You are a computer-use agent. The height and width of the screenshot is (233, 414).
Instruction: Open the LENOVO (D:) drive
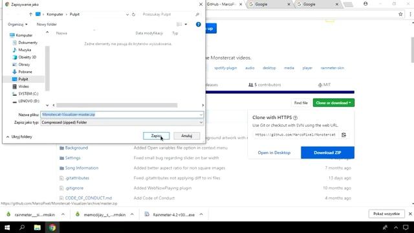(28, 101)
